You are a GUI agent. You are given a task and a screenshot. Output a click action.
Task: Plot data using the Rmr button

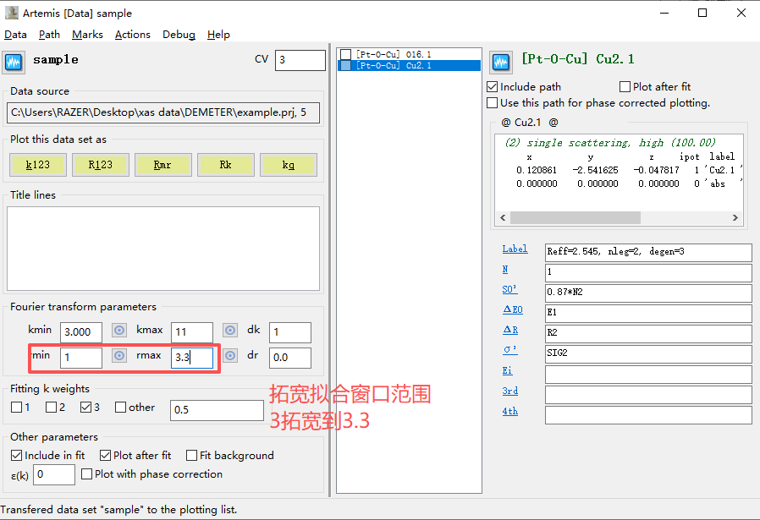click(x=162, y=165)
